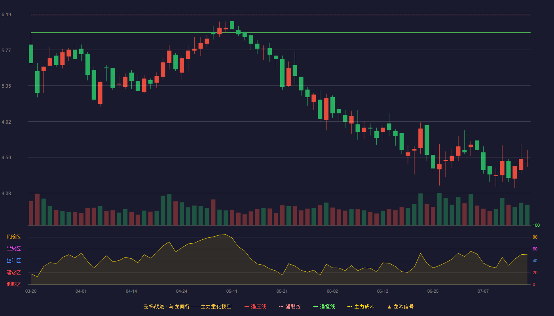Viewport: 554px width, 316px height.
Task: Select the 低吸区 zone label
Action: [13, 284]
